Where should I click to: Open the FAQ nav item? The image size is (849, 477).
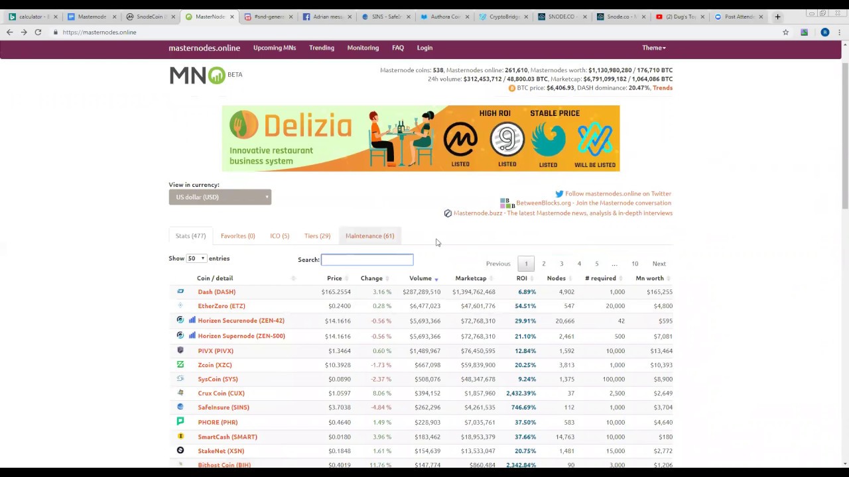click(398, 48)
